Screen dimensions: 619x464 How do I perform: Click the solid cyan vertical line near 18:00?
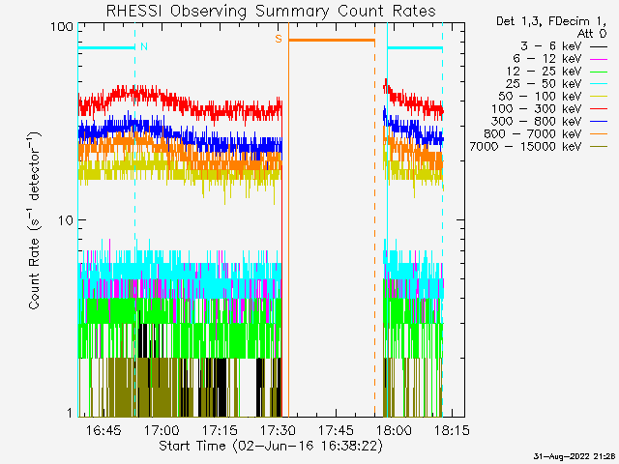click(387, 219)
